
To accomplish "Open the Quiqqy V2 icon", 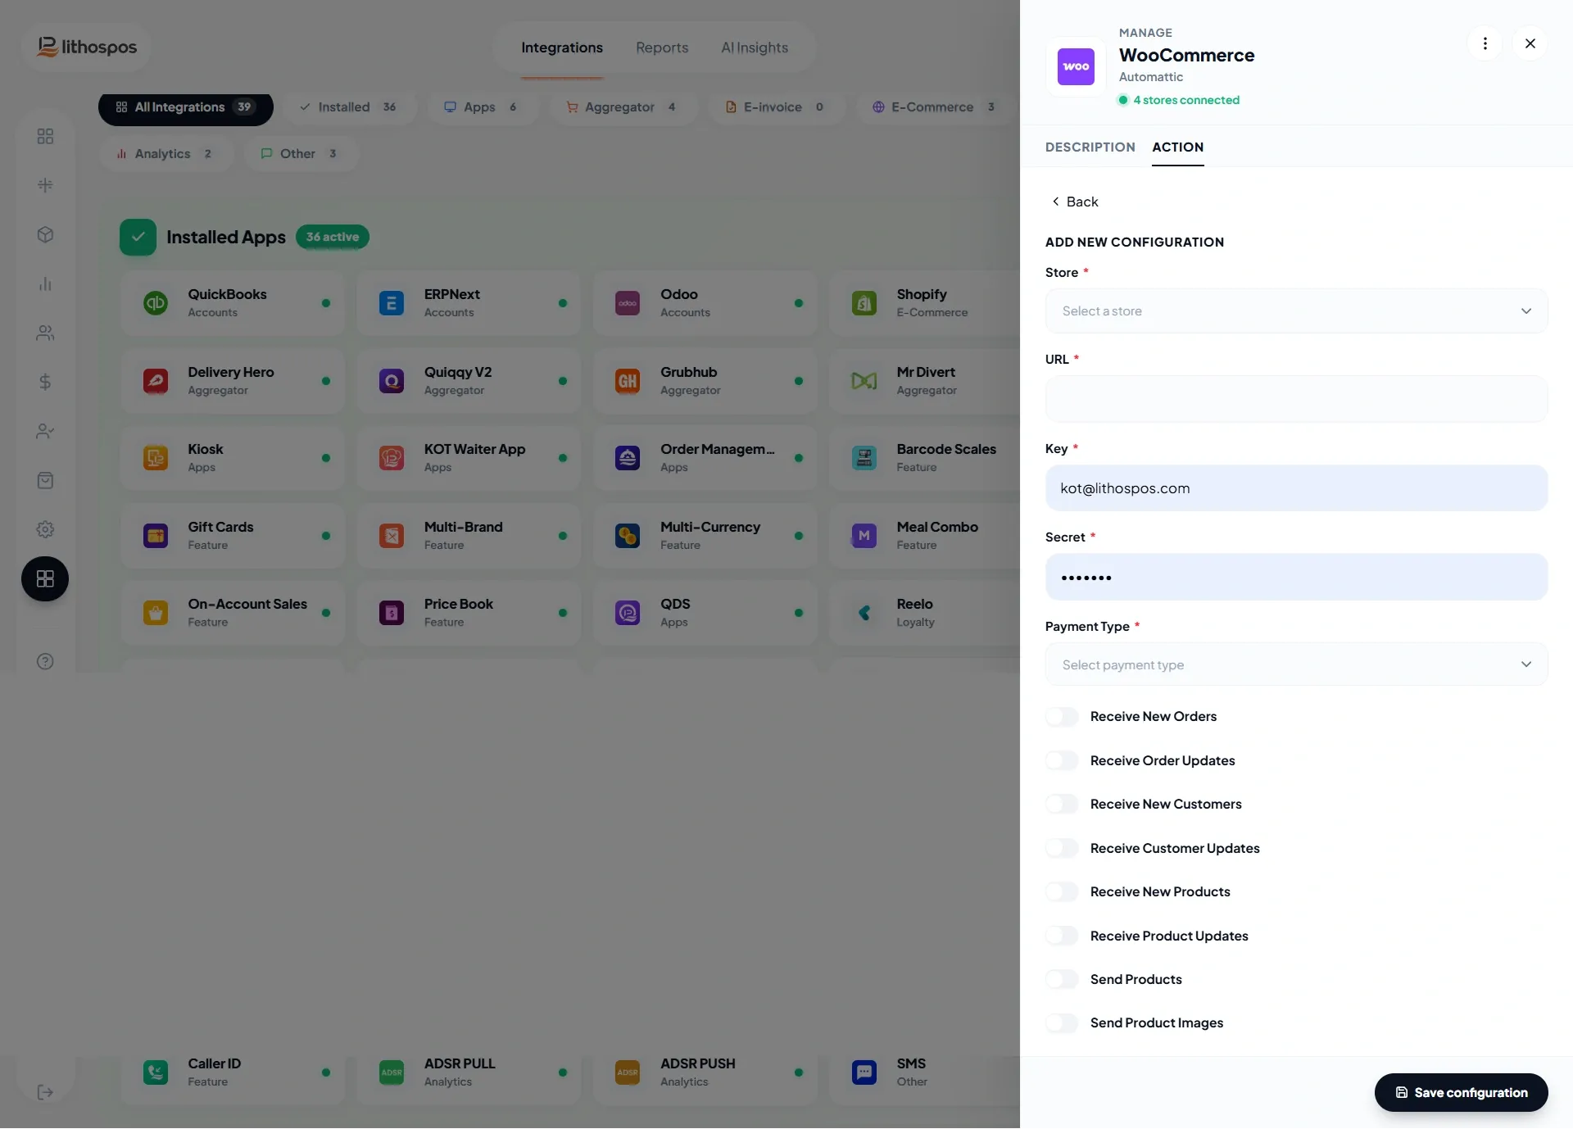I will click(x=392, y=381).
